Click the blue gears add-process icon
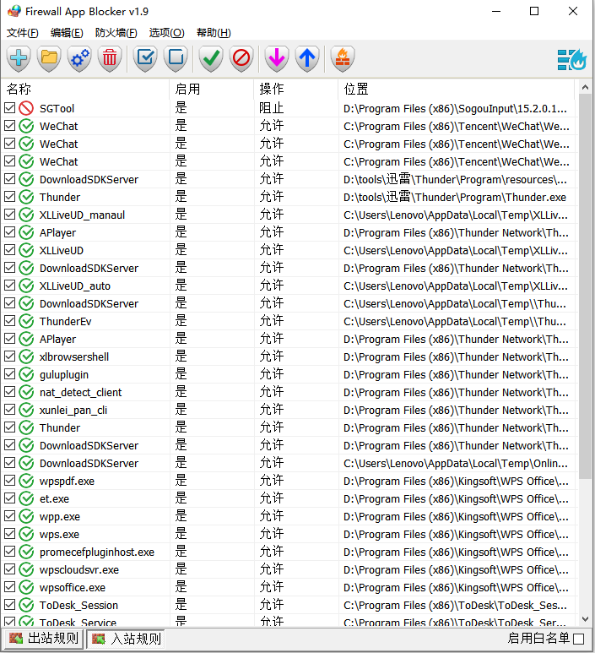Viewport: 595px width, 653px height. pyautogui.click(x=79, y=58)
